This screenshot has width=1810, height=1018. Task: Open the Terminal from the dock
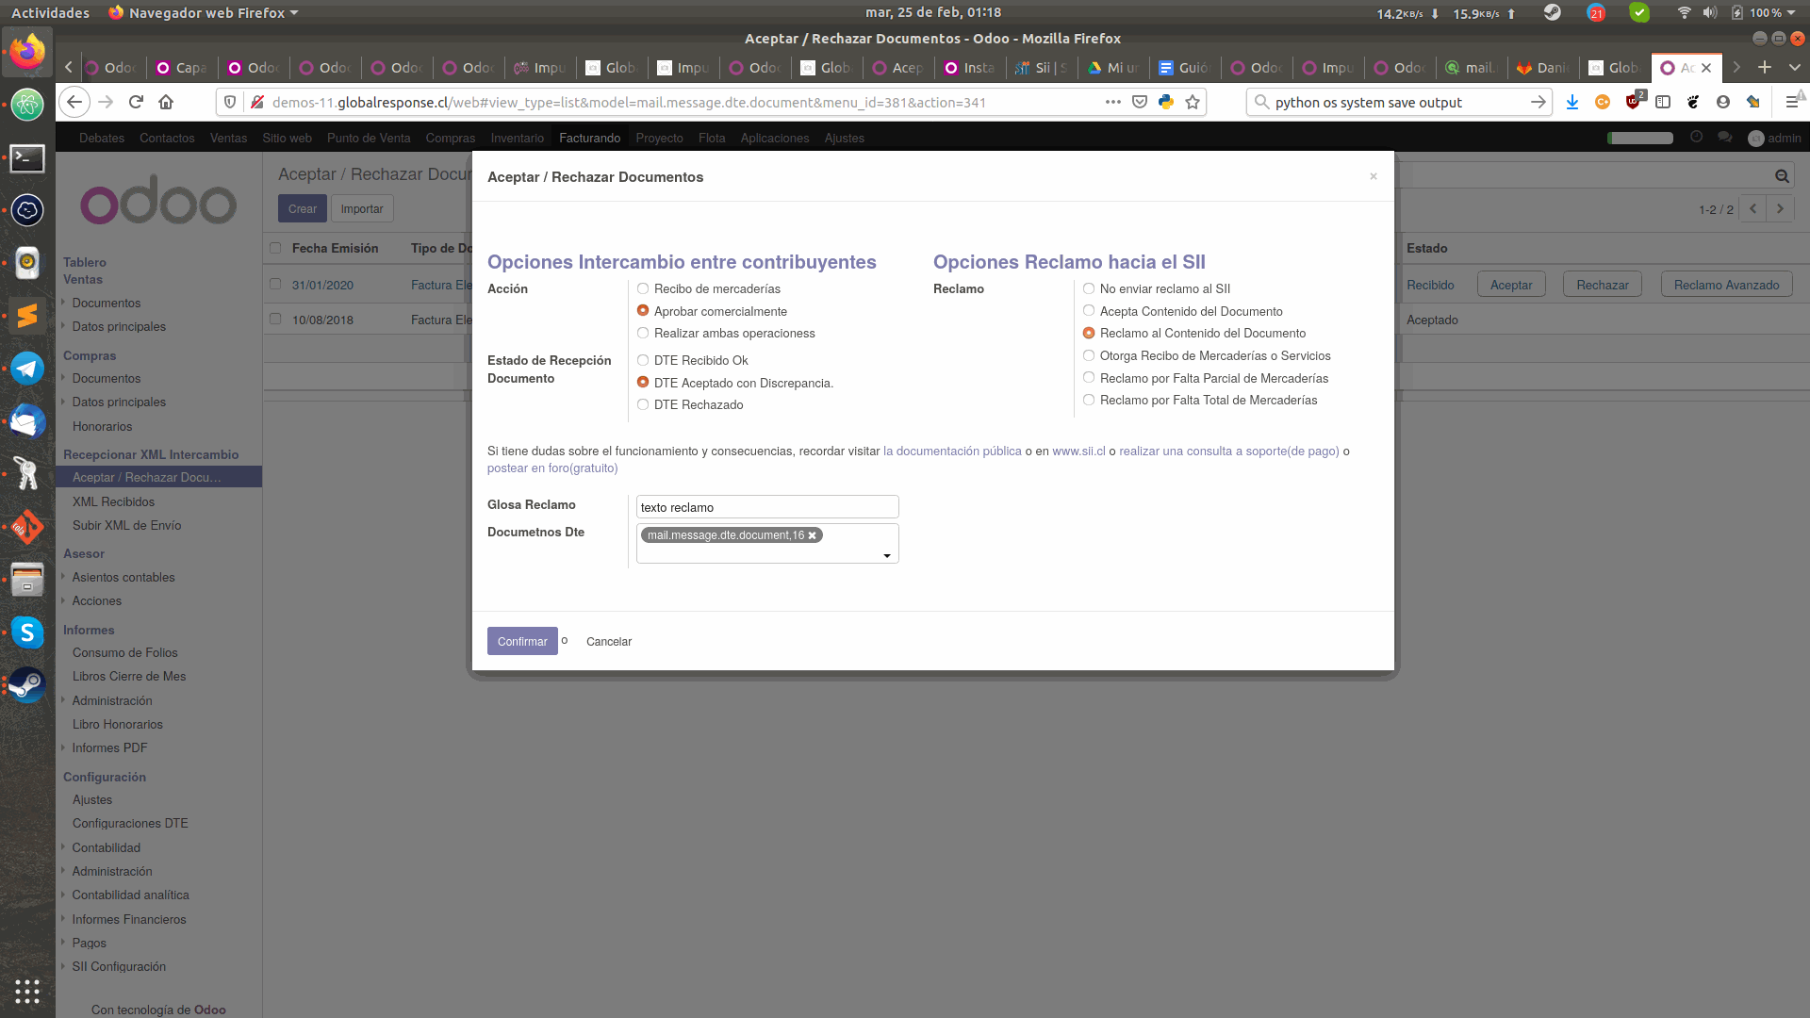26,158
